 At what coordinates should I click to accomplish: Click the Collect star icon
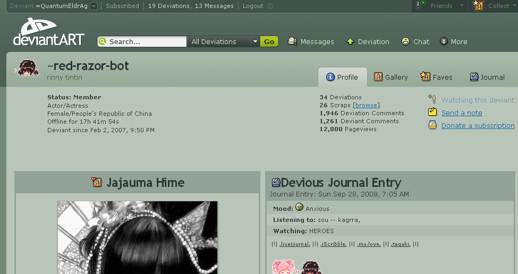[x=478, y=5]
